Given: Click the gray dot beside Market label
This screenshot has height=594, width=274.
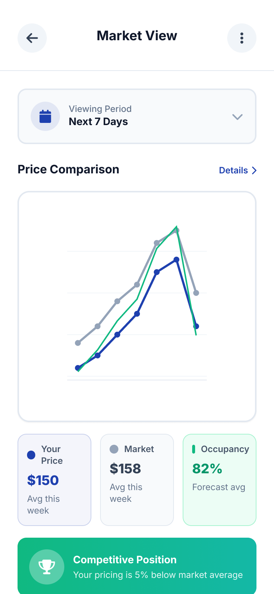Looking at the screenshot, I should pos(114,449).
